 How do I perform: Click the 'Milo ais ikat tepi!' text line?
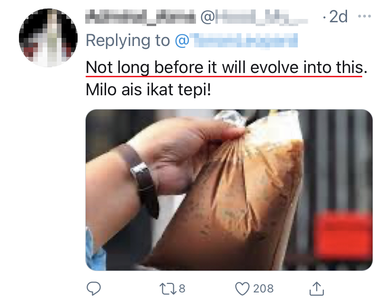coord(148,90)
